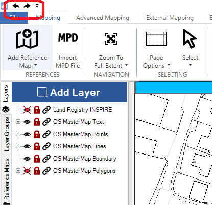The height and width of the screenshot is (205, 212).
Task: Toggle lock on Land Registry INSPIRE layer
Action: (37, 110)
